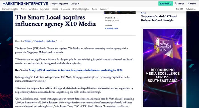This screenshot has height=108, width=199.
Task: Click the Region: Singapore label
Action: 60,4
